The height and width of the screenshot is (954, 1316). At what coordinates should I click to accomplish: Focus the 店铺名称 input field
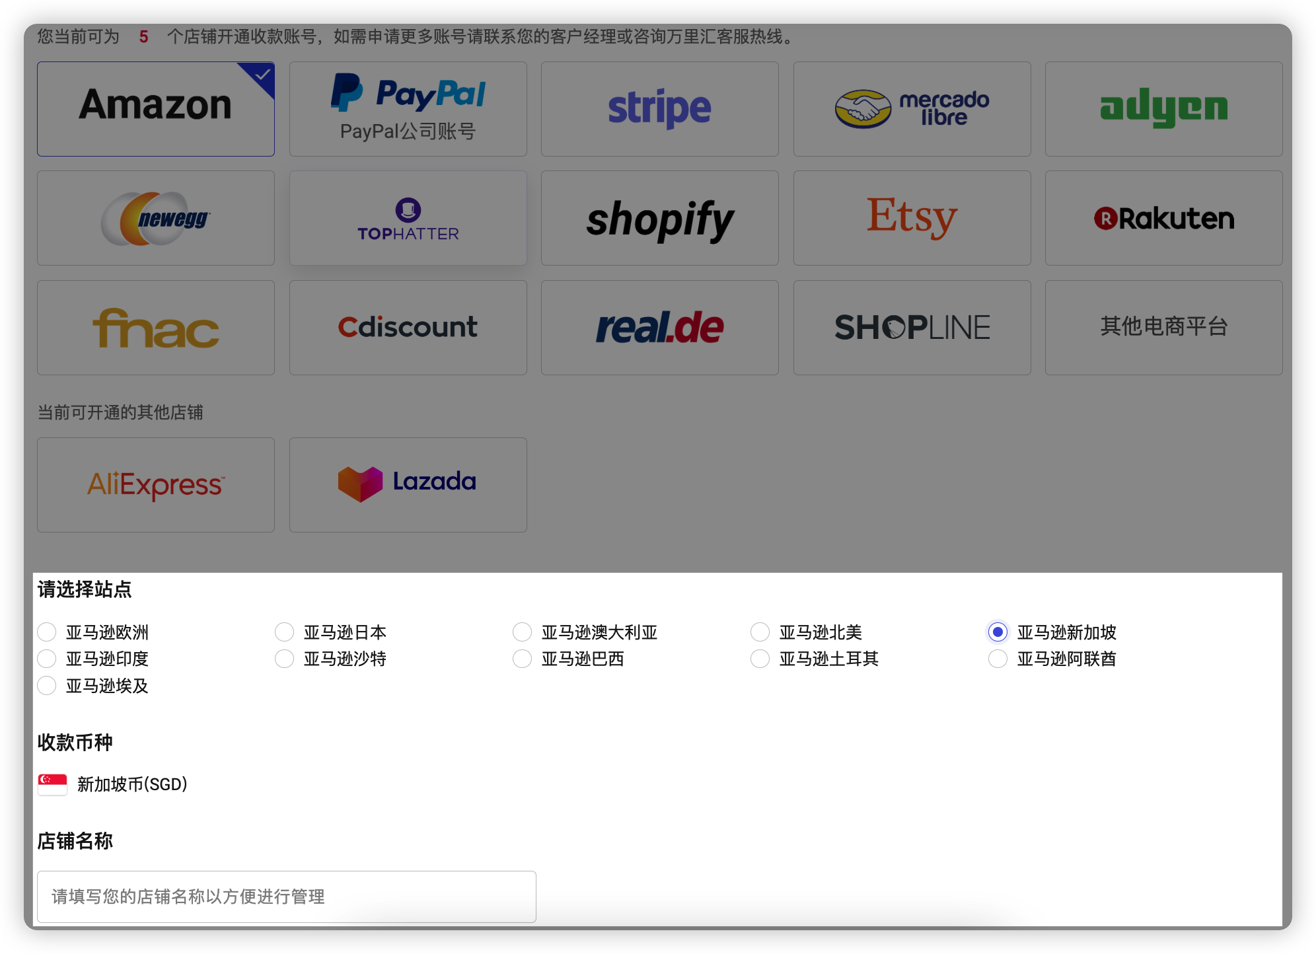click(x=286, y=897)
